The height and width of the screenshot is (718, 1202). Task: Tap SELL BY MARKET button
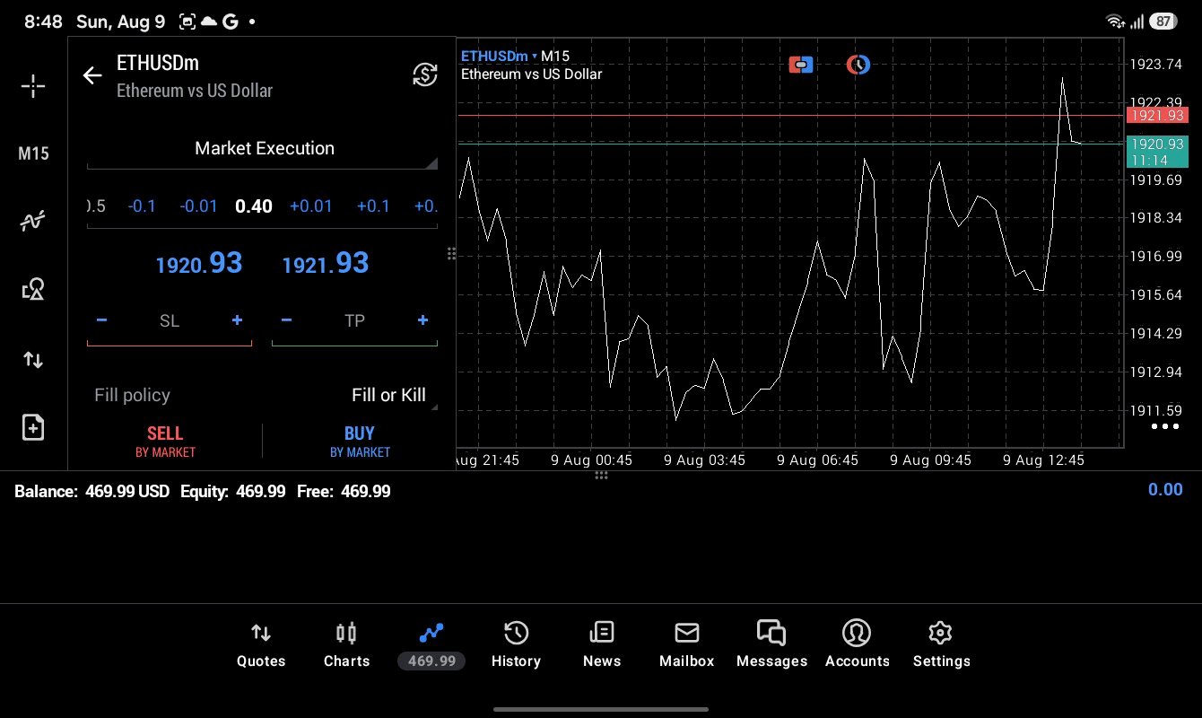165,442
